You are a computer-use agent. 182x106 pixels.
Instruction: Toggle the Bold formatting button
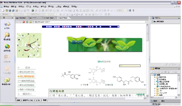click(61, 15)
